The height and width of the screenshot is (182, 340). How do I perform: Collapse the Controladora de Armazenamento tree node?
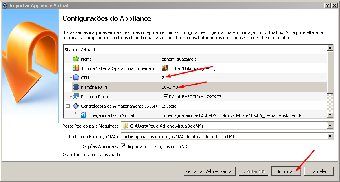tap(68, 106)
